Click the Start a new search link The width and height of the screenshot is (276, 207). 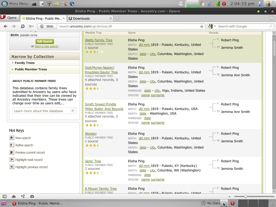pyautogui.click(x=46, y=46)
